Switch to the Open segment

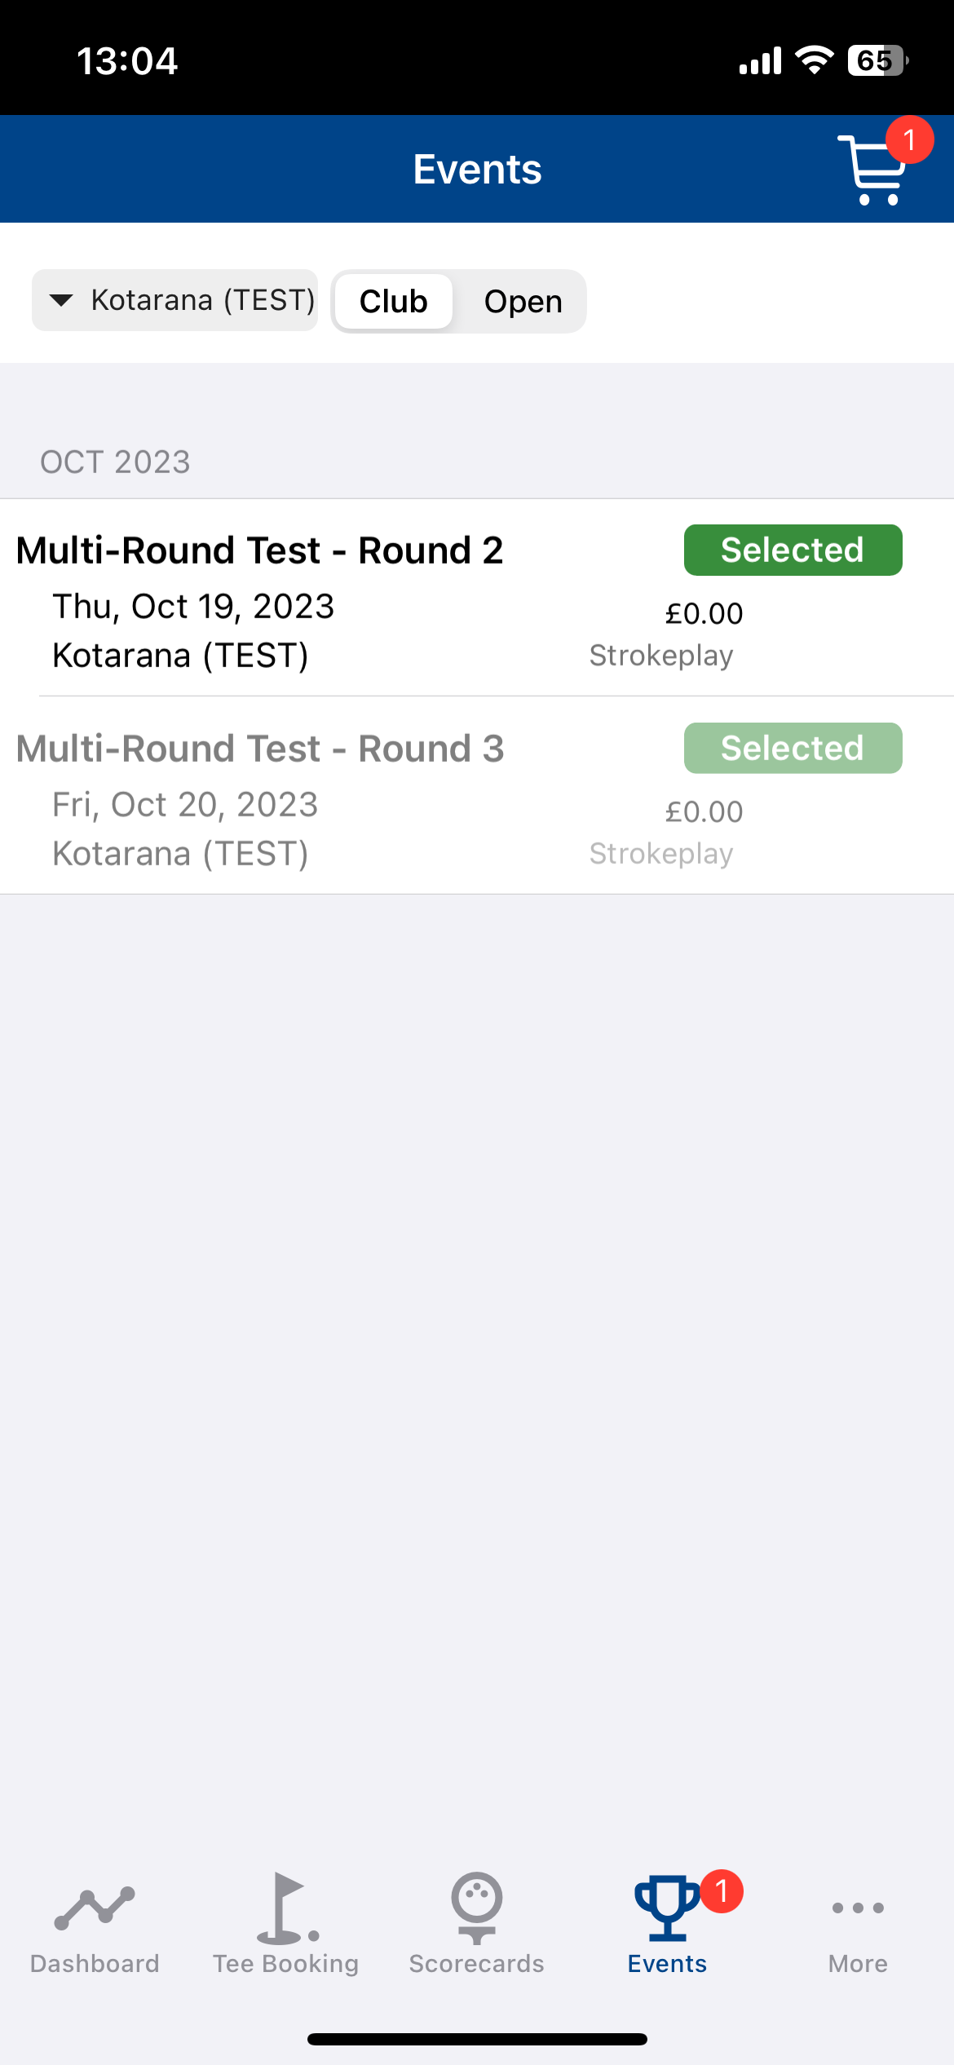coord(523,302)
